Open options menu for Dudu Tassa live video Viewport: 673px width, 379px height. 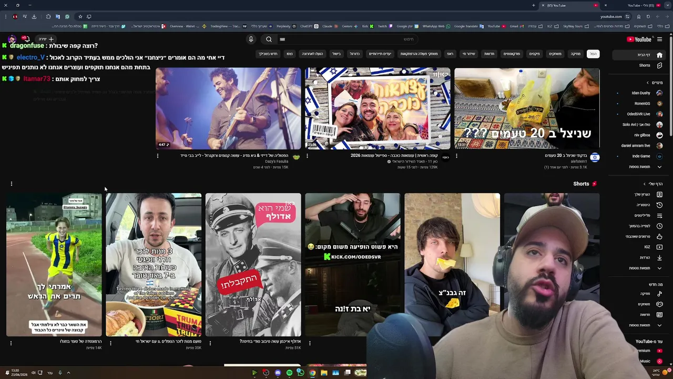(157, 156)
